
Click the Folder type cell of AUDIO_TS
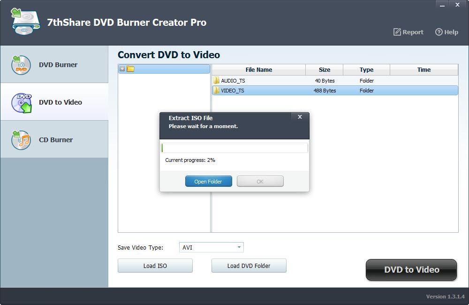(x=367, y=81)
